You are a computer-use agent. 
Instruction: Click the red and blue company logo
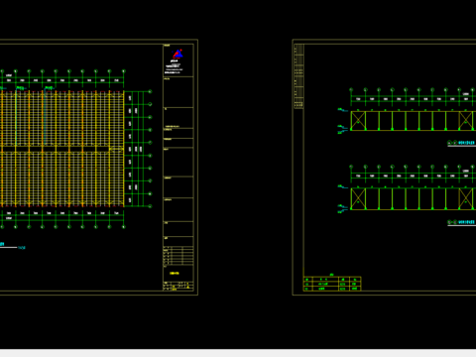click(178, 54)
